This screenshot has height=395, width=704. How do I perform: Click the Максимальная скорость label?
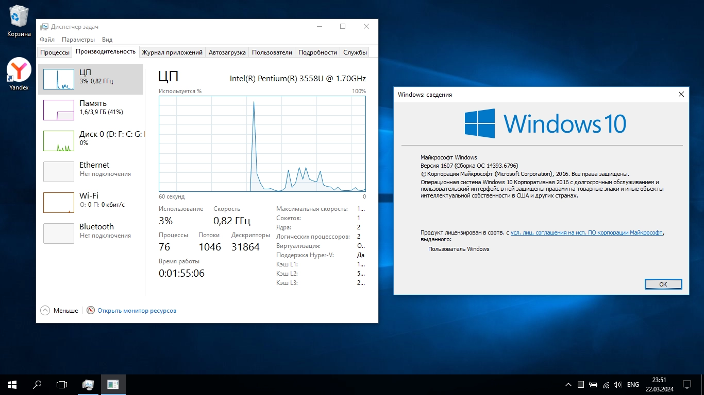click(312, 209)
